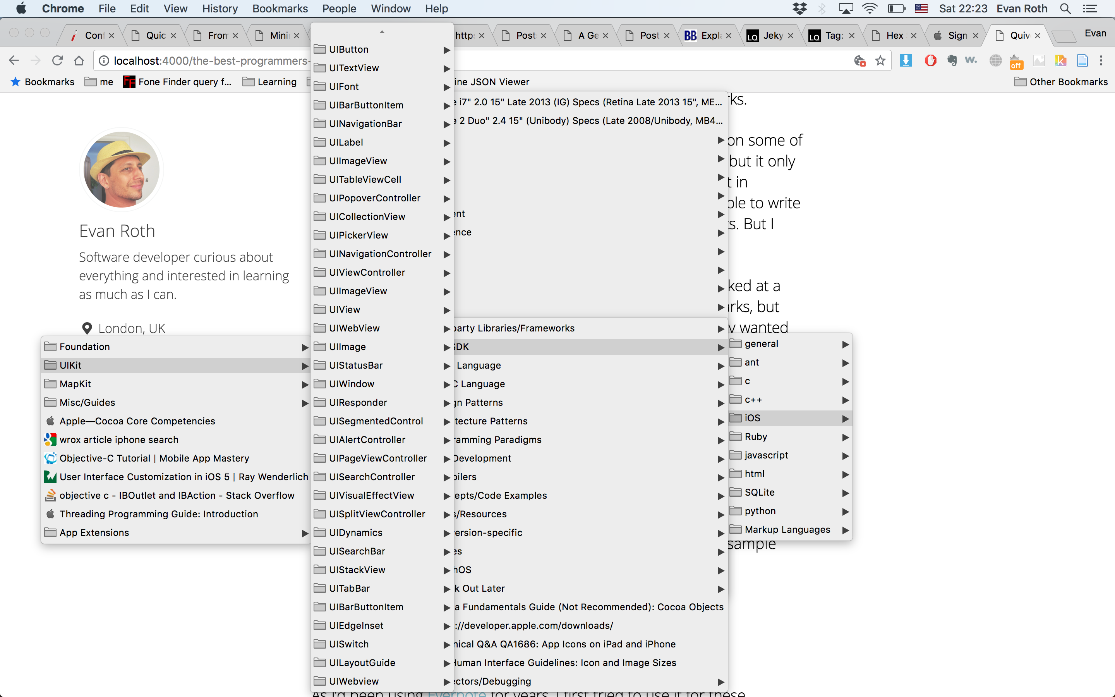Open Chrome three-dot menu icon
This screenshot has width=1115, height=697.
pos(1101,60)
